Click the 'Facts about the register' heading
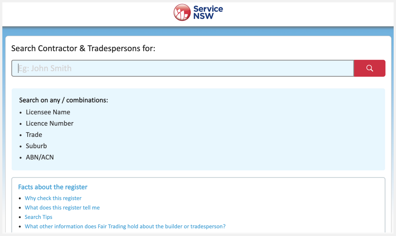The image size is (396, 236). [53, 187]
